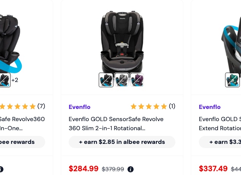Click the earn $3.3 rewards badge on right
This screenshot has width=241, height=175.
tap(220, 142)
